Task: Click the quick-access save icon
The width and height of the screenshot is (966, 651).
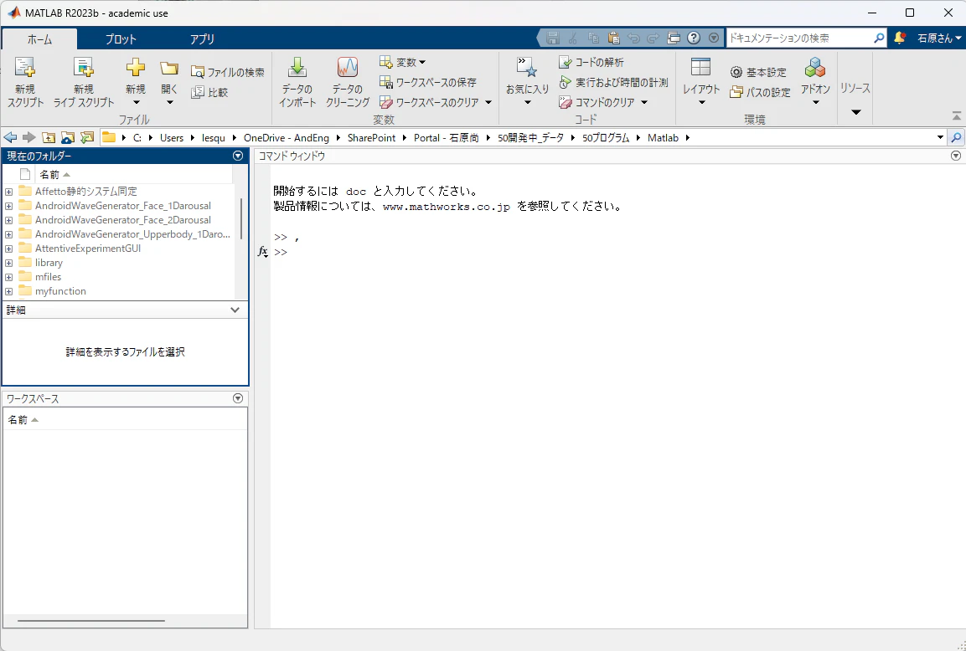Action: point(553,38)
